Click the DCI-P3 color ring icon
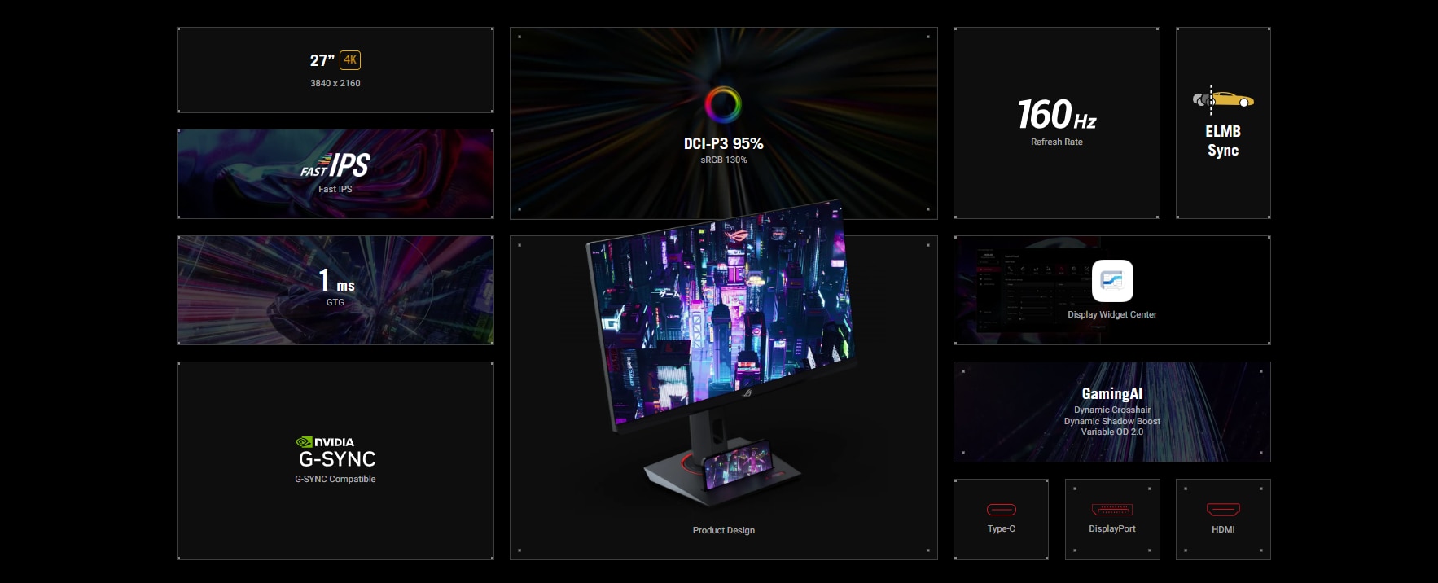The image size is (1438, 583). coord(723,105)
